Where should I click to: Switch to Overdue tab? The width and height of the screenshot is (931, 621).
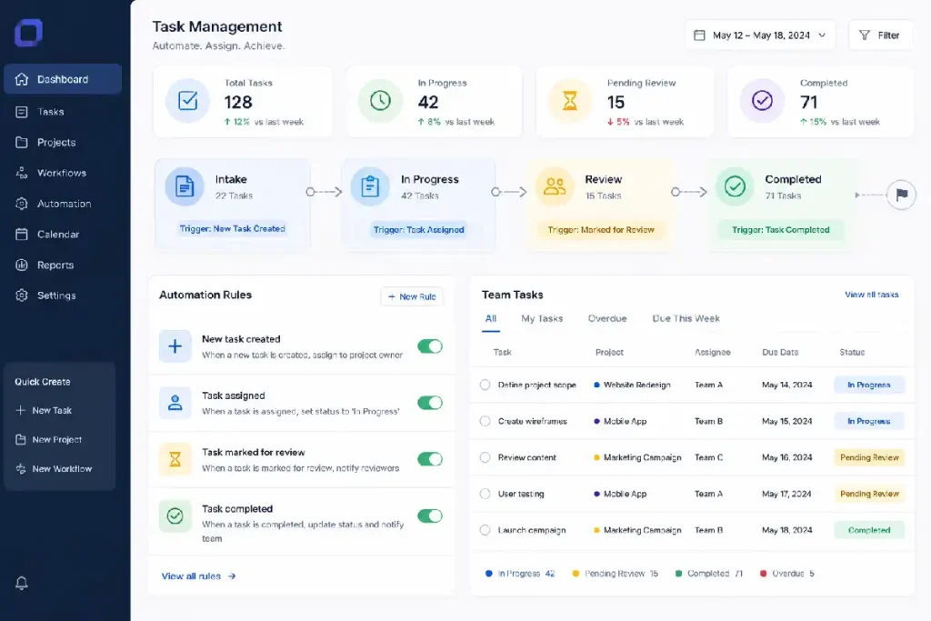[607, 319]
